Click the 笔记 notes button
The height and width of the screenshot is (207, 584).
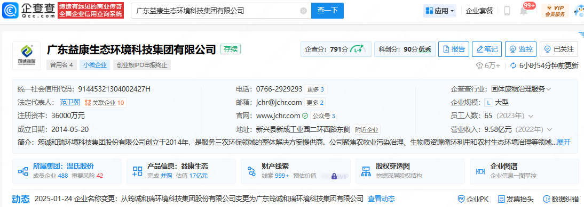pos(487,49)
